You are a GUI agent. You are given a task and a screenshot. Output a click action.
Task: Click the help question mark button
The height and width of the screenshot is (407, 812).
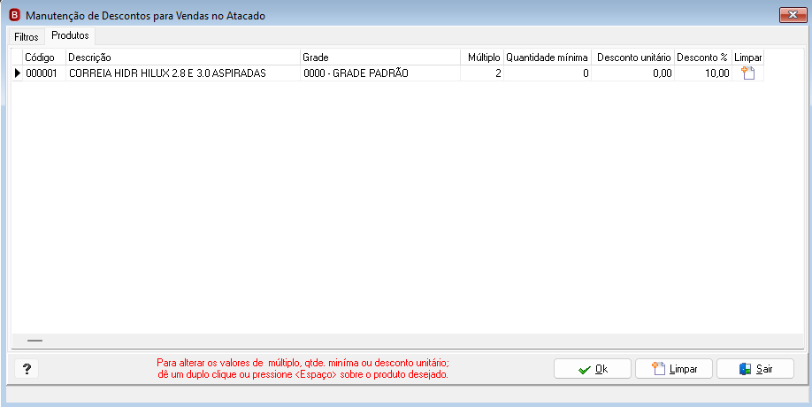pyautogui.click(x=27, y=369)
